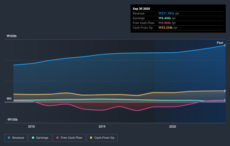The width and height of the screenshot is (230, 146).
Task: Click the Revenue line endpoint marker
Action: click(225, 45)
